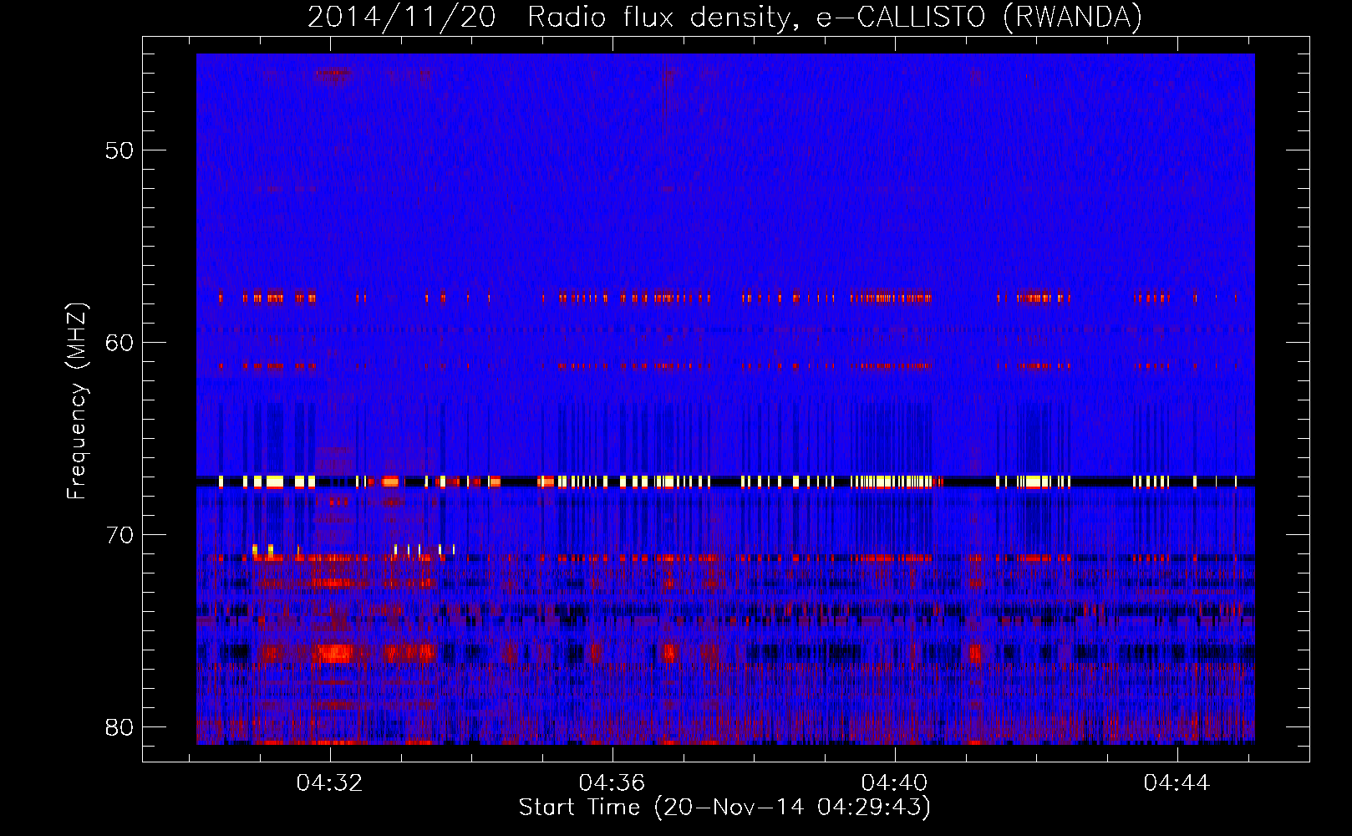This screenshot has width=1352, height=836.
Task: Click the "04:32" time tick label
Action: [x=330, y=783]
